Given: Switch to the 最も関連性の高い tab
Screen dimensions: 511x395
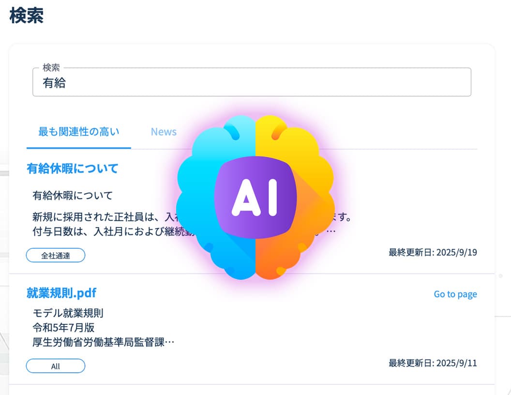Looking at the screenshot, I should coord(78,132).
